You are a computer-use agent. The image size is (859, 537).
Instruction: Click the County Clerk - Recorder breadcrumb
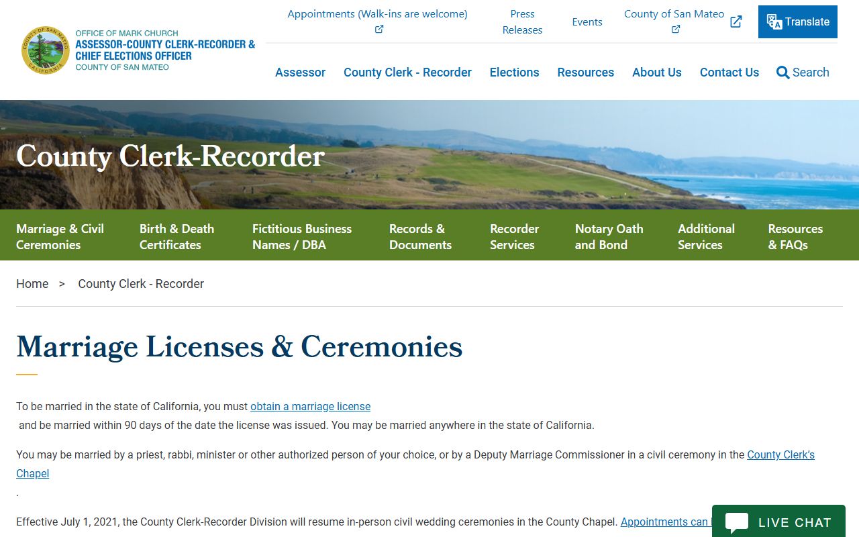pos(141,284)
